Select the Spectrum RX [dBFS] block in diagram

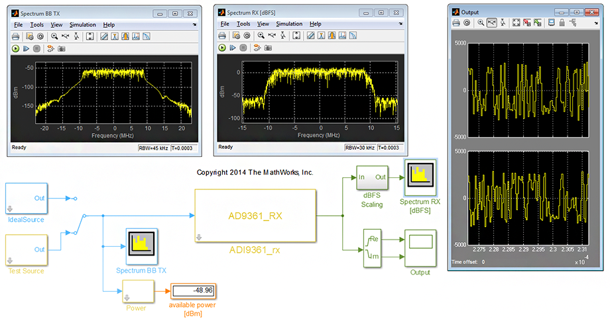420,177
